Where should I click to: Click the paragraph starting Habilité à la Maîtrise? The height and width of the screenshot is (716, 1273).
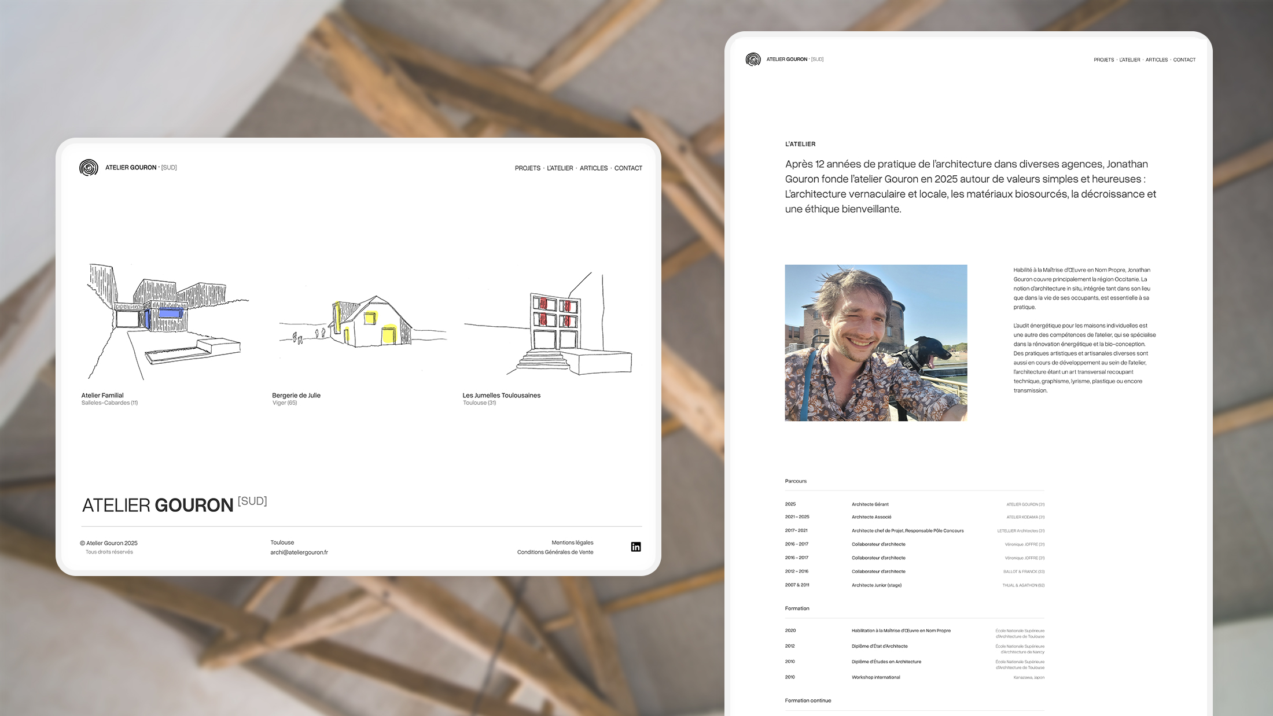(x=1082, y=289)
